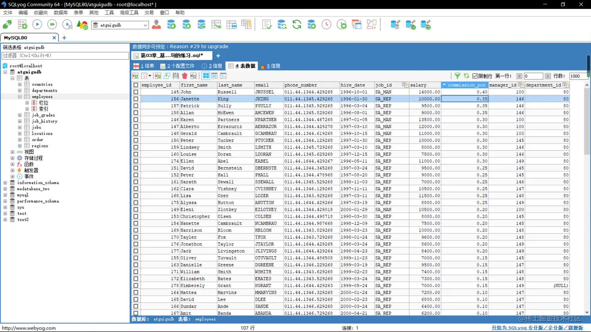Toggle the select-all checkbox in grid header

pyautogui.click(x=136, y=85)
